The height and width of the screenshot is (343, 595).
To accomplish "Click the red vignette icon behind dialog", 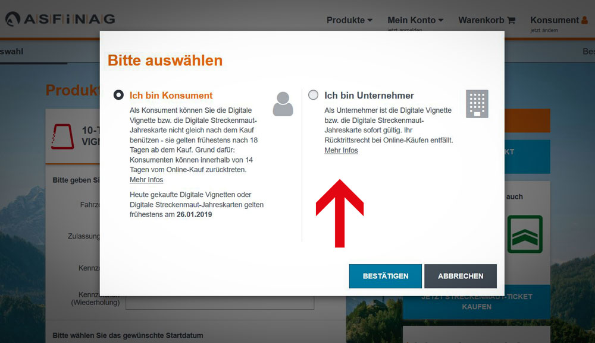I will coord(62,136).
